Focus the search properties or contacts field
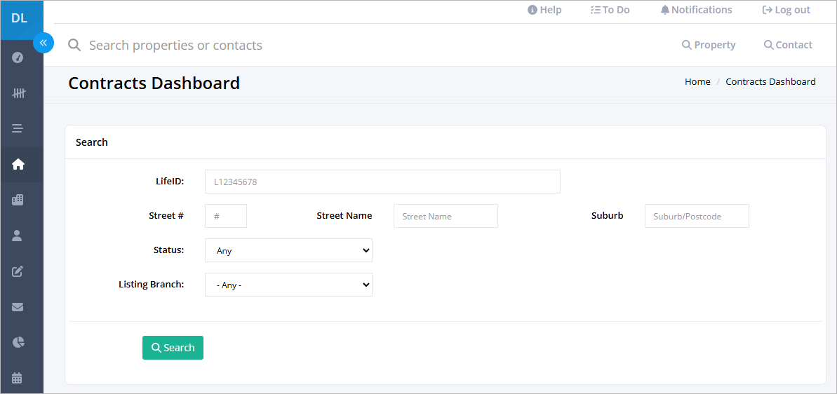Screen dimensions: 837x394 175,46
